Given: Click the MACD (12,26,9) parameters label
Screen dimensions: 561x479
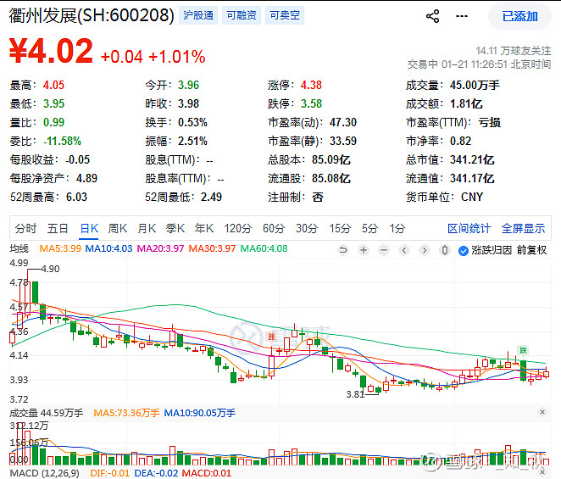Looking at the screenshot, I should pyautogui.click(x=44, y=473).
